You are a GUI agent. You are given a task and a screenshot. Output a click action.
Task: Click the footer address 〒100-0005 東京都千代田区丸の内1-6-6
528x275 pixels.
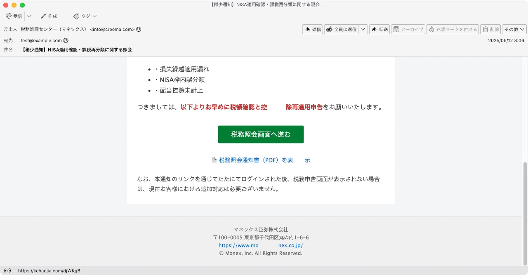261,237
